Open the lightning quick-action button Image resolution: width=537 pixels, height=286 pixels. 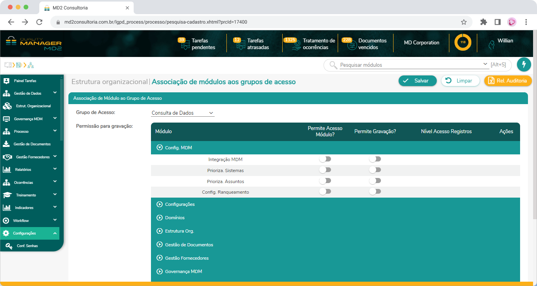pyautogui.click(x=524, y=64)
